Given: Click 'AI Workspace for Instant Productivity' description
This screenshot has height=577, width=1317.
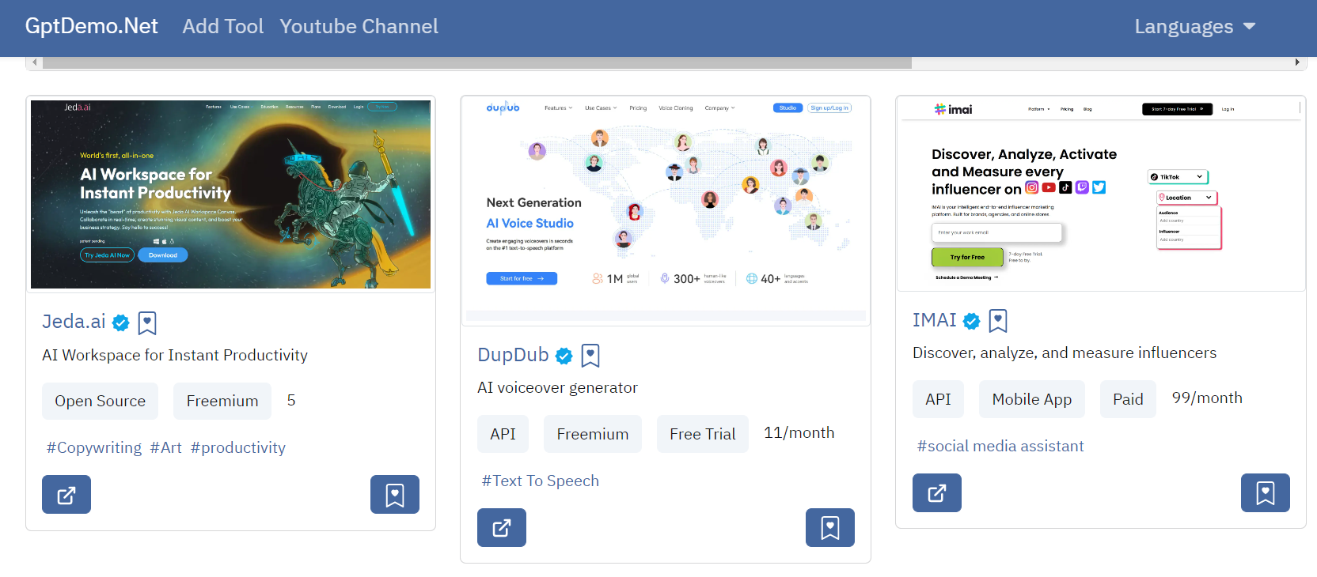Looking at the screenshot, I should pos(175,355).
